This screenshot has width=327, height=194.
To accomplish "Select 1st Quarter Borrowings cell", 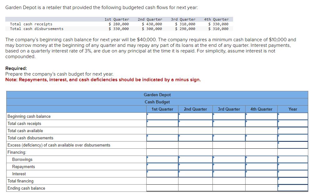I will (162, 159).
